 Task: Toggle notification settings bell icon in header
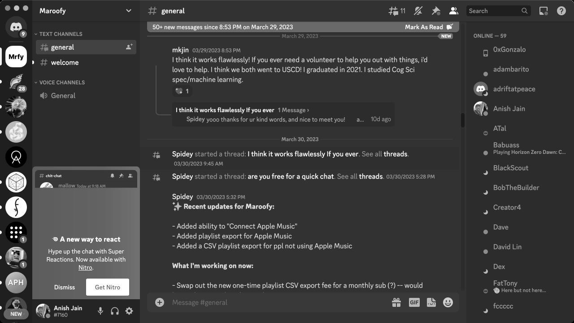(418, 11)
